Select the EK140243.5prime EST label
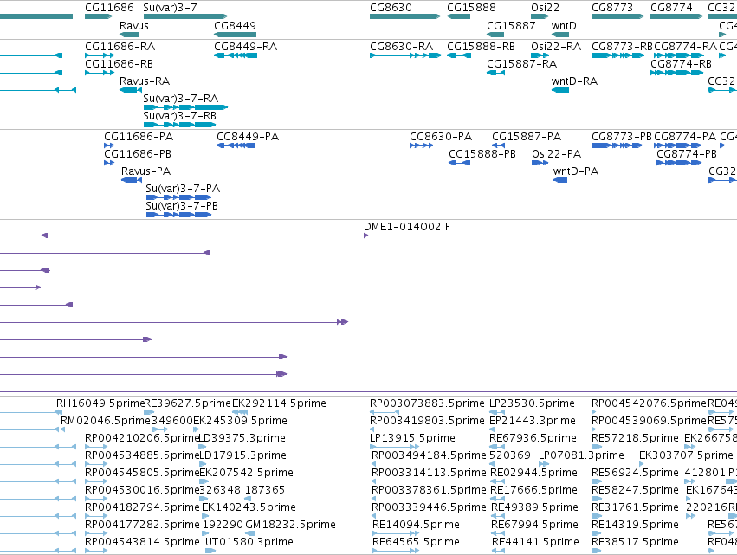The image size is (737, 555). (249, 507)
